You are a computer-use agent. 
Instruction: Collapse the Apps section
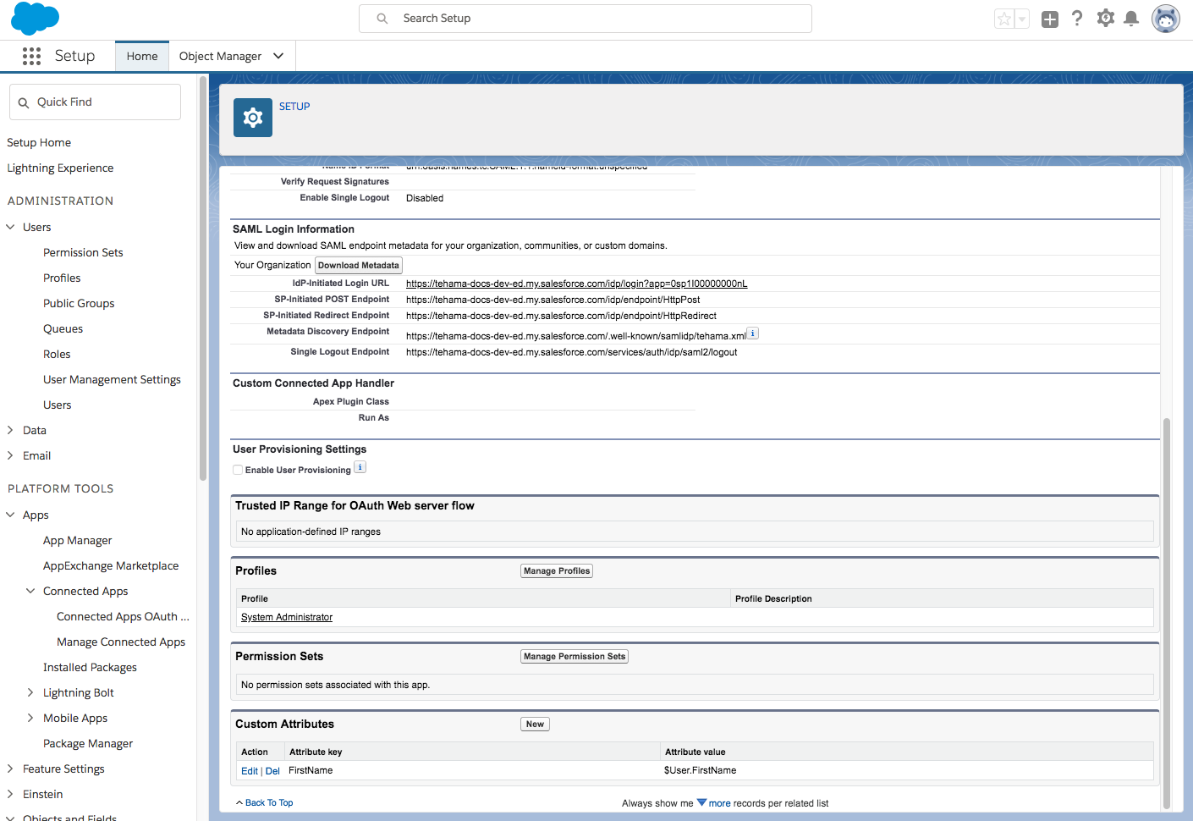point(10,515)
